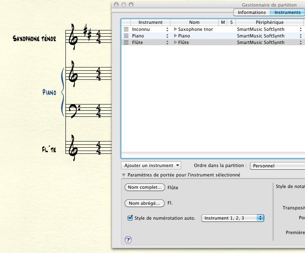This screenshot has height=253, width=305.
Task: Click the drag handle of Flûte row
Action: tap(126, 42)
